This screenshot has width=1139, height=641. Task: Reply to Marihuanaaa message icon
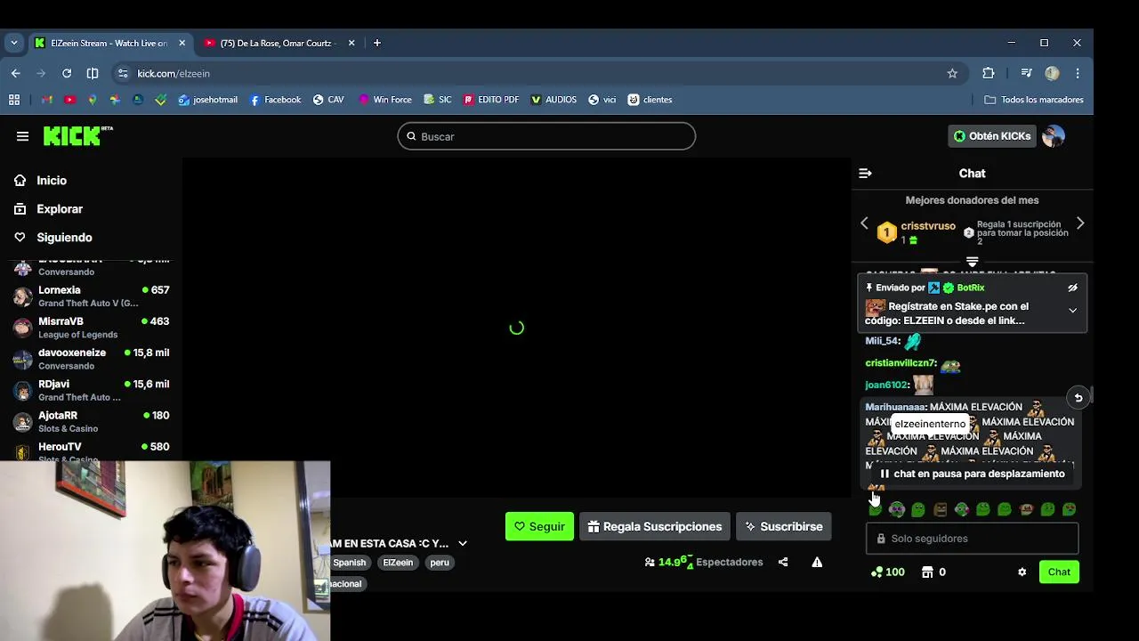point(1078,398)
